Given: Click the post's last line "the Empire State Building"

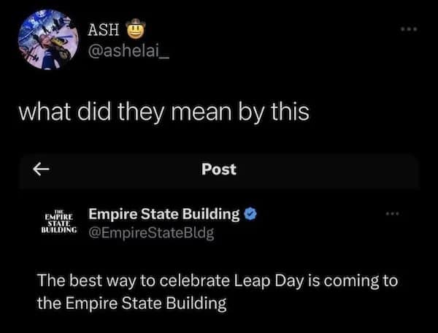Looking at the screenshot, I should tap(132, 303).
